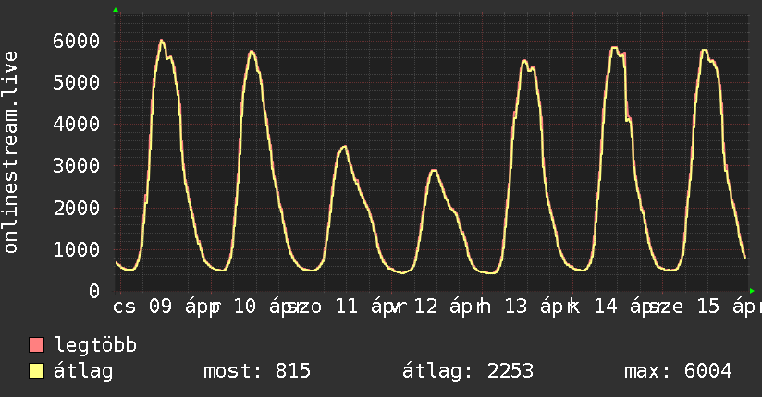Click the yellow átlag color swatch

pyautogui.click(x=36, y=371)
